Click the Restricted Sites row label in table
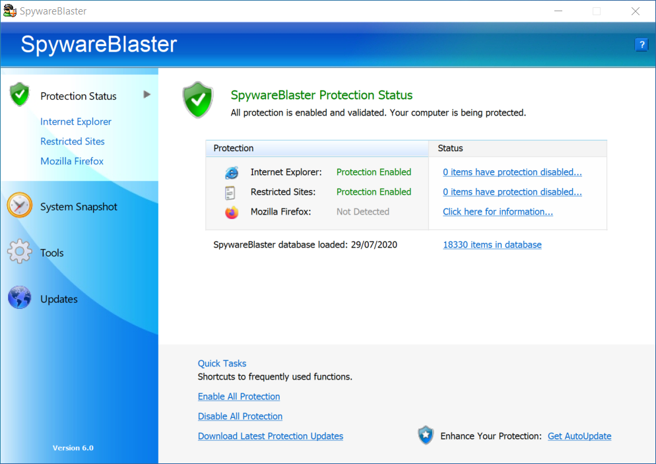Image resolution: width=656 pixels, height=464 pixels. pyautogui.click(x=283, y=192)
